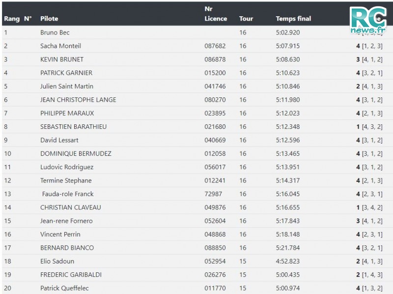Click licence number 72987
This screenshot has width=393, height=294.
point(213,194)
